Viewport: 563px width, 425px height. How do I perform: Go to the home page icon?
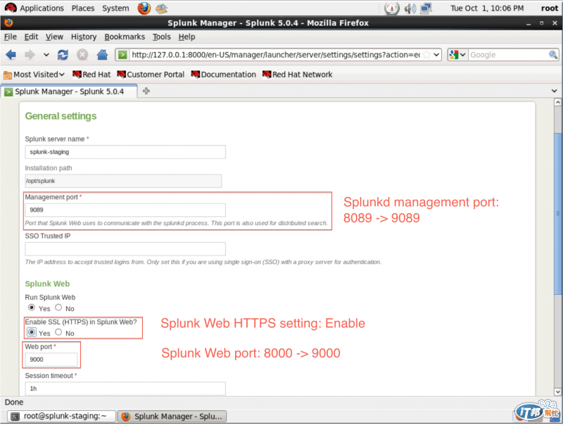(102, 55)
